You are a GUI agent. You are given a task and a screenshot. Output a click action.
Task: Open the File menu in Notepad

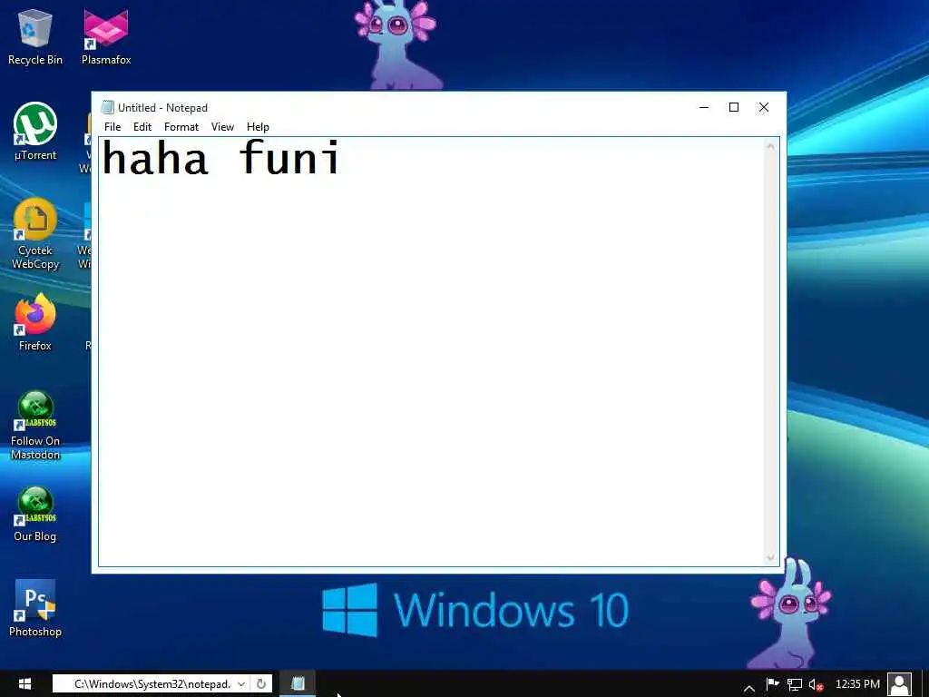[112, 127]
